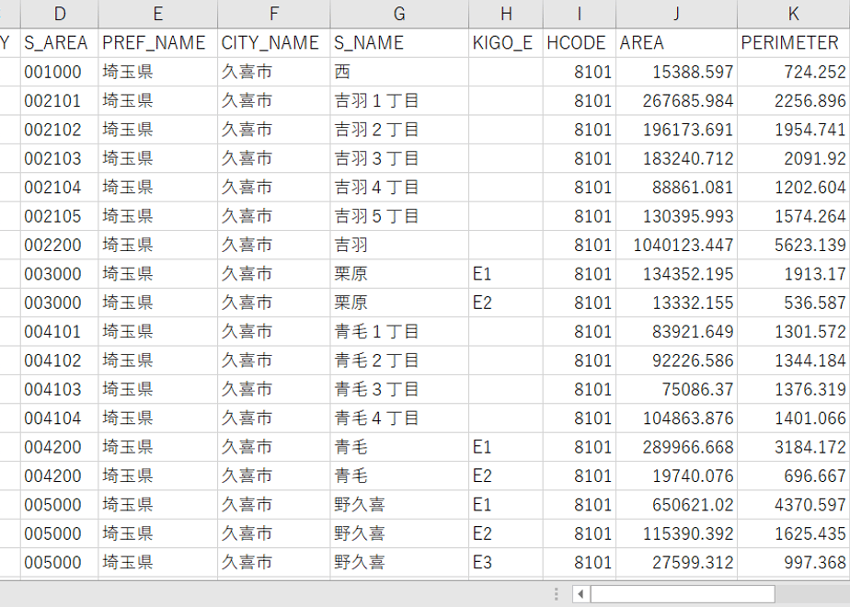Click the scrollbar split handle dots
The height and width of the screenshot is (607, 850).
557,594
